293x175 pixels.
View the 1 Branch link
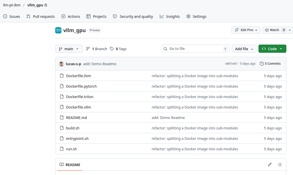coord(97,49)
